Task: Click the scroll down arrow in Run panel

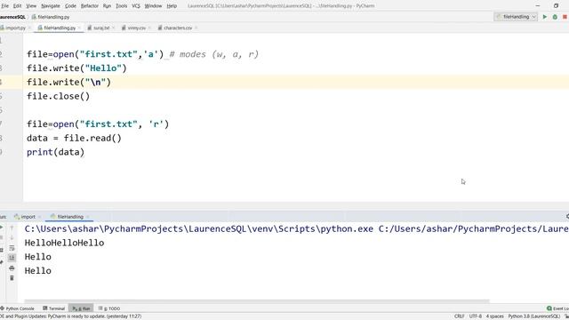Action: [x=12, y=237]
